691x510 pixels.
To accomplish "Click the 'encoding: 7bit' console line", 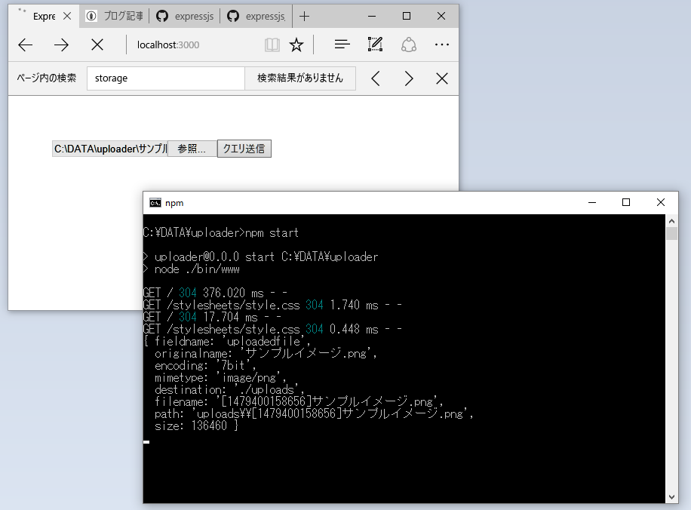I will [205, 365].
